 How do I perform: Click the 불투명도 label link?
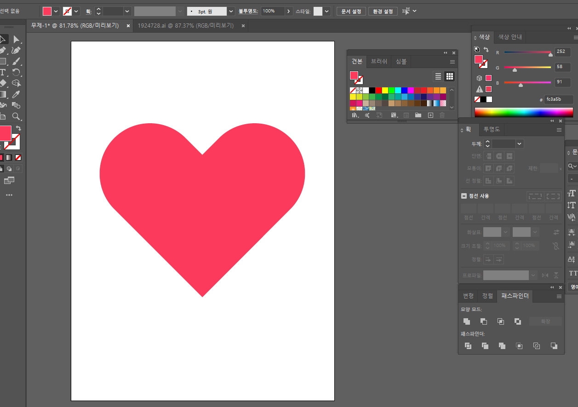coord(248,11)
